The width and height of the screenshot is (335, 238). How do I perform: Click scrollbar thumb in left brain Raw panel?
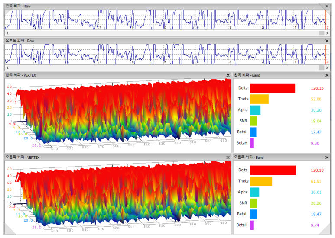click(x=322, y=33)
